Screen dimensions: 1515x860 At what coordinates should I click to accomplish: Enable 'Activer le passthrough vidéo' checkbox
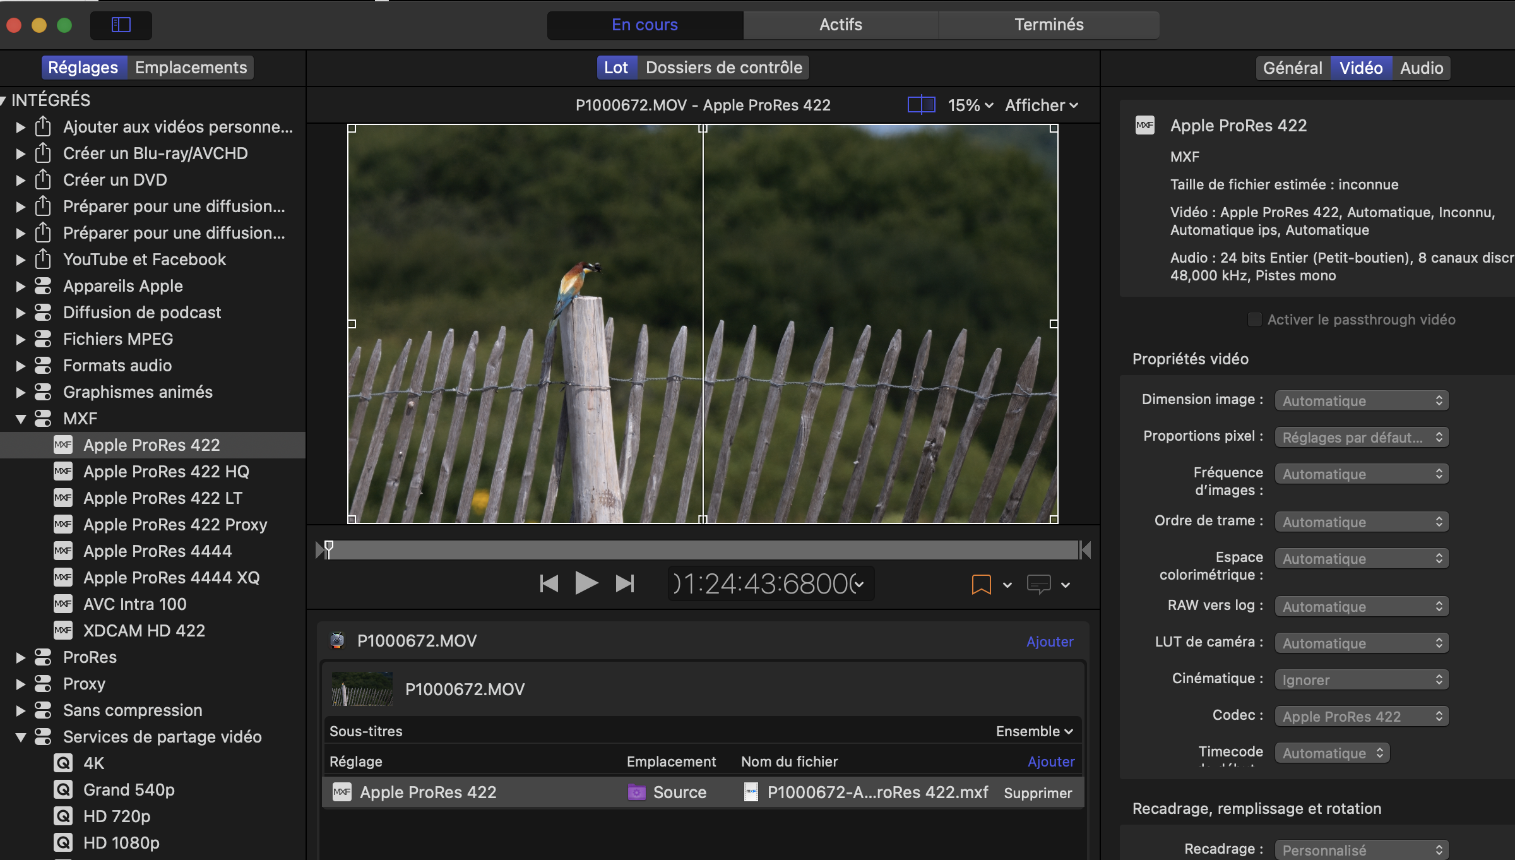(1254, 320)
